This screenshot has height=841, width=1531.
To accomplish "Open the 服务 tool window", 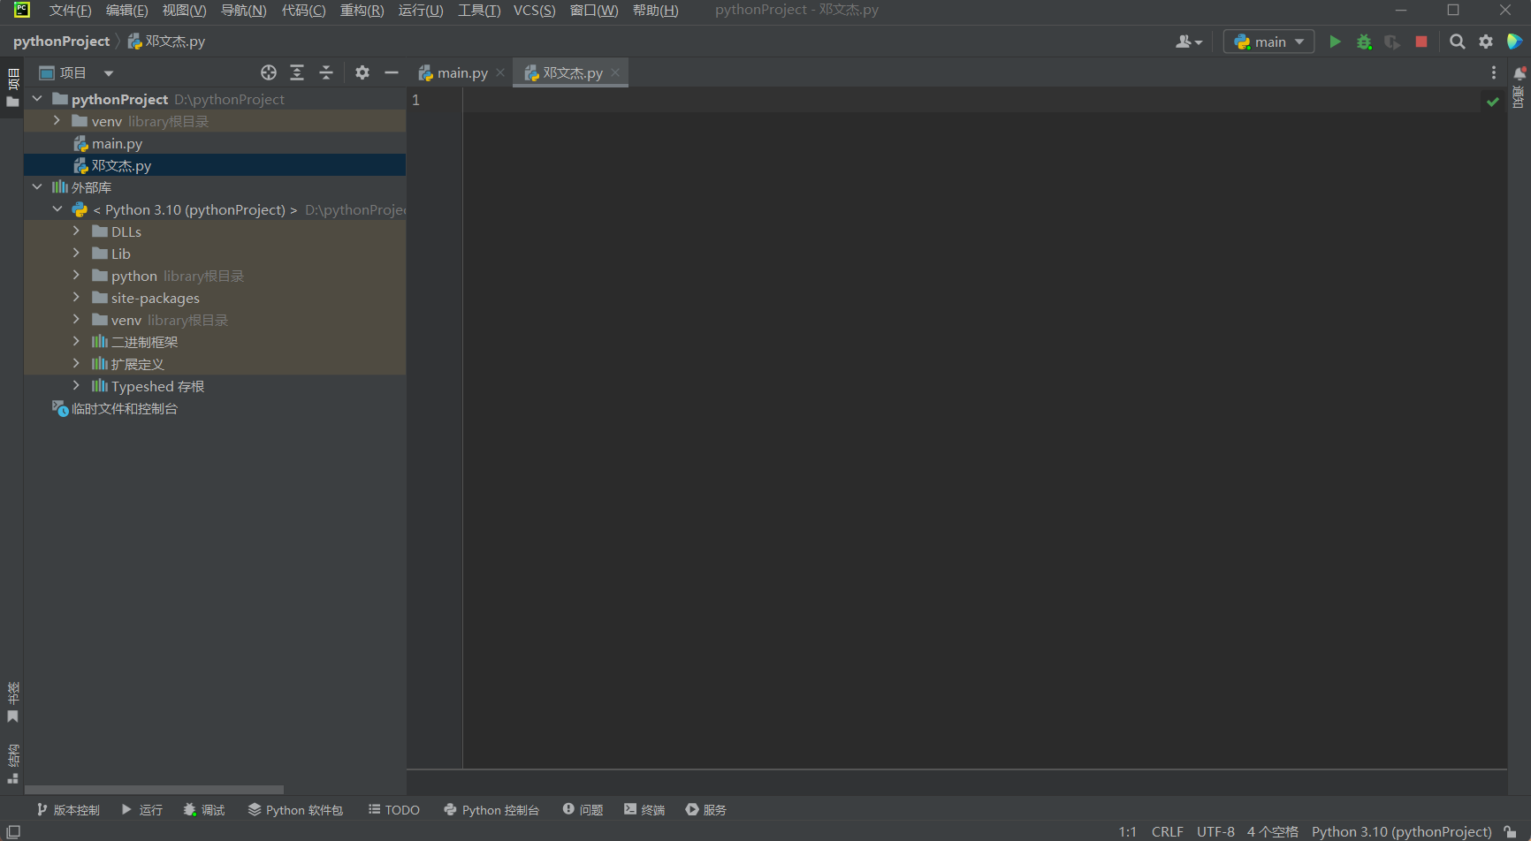I will pos(706,810).
